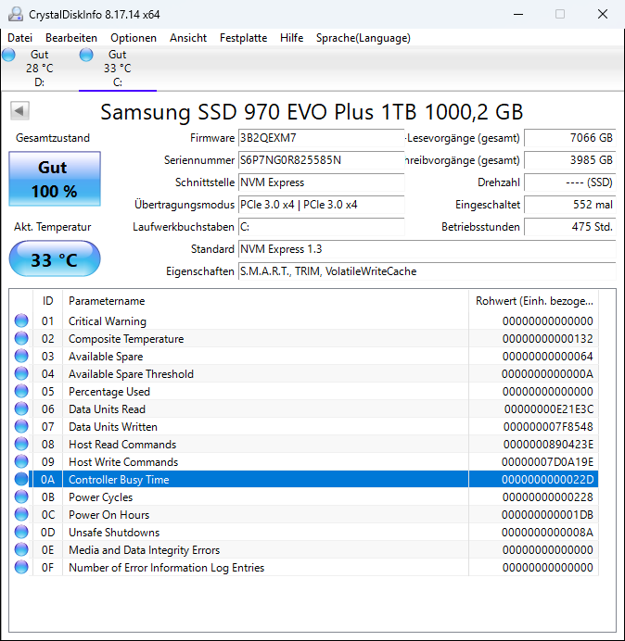This screenshot has height=641, width=625.
Task: Click status orb of Number of Error Information Log Entries
Action: pyautogui.click(x=21, y=567)
